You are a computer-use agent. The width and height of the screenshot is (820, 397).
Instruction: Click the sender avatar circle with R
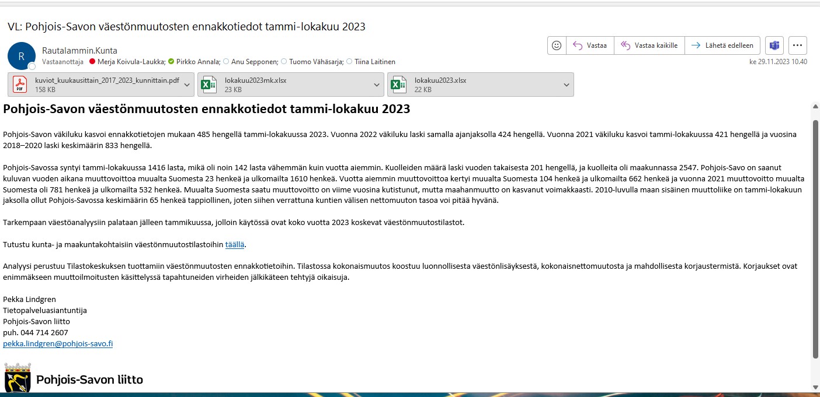(x=22, y=56)
